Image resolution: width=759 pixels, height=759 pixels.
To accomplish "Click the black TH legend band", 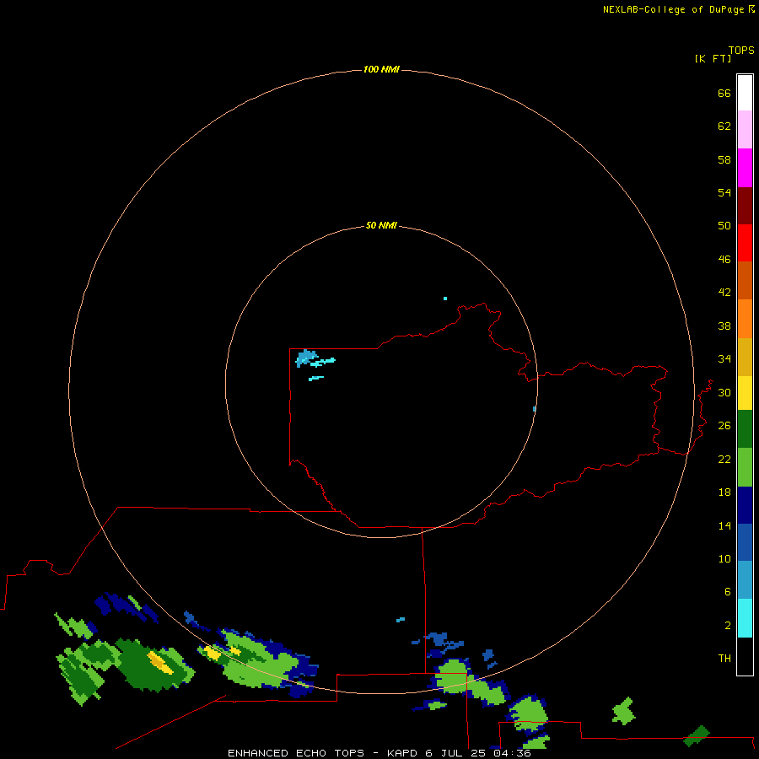I will [745, 656].
